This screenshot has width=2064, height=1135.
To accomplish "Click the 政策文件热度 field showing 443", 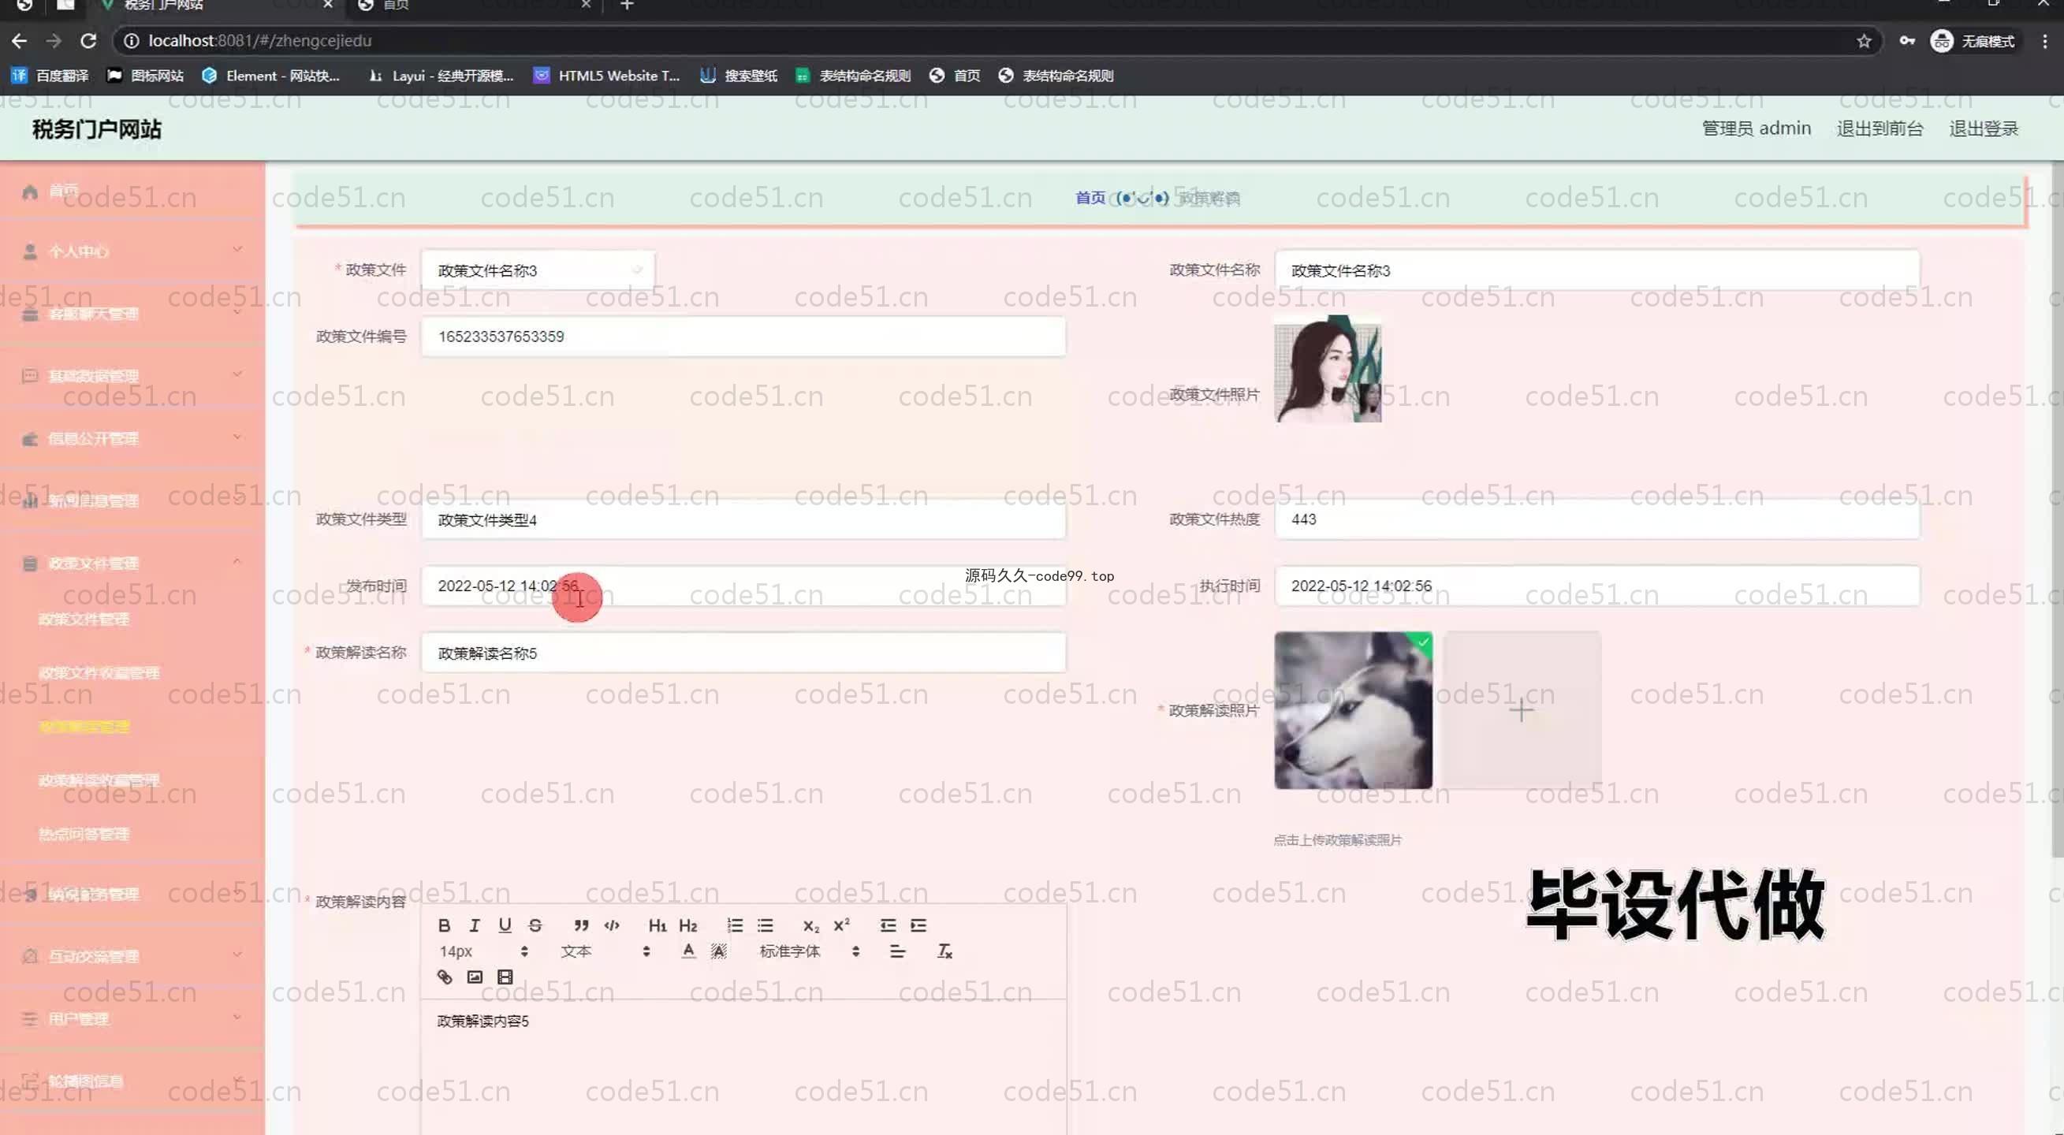I will (1596, 519).
